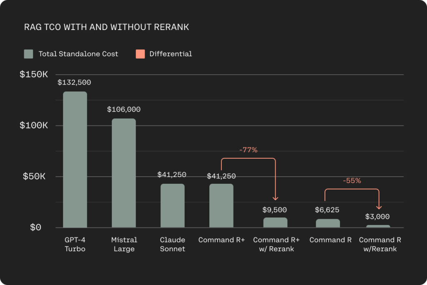This screenshot has width=427, height=285.
Task: Click the arrowhead pointing to $9,500 bar
Action: click(x=275, y=198)
